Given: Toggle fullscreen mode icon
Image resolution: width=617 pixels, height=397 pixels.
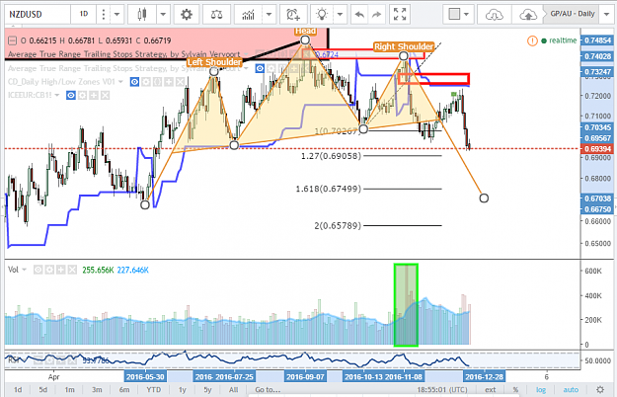Looking at the screenshot, I should click(x=400, y=14).
